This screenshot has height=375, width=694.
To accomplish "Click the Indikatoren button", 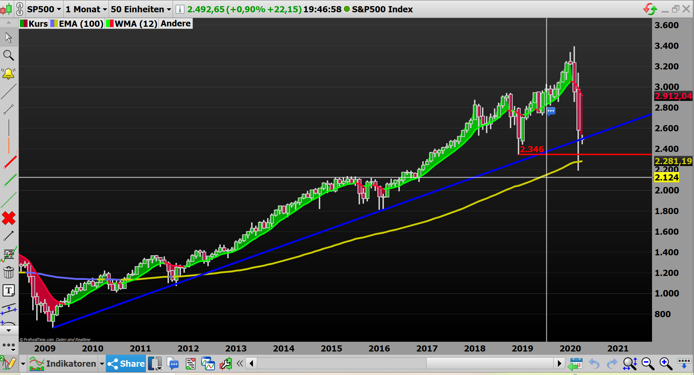I will pyautogui.click(x=63, y=363).
